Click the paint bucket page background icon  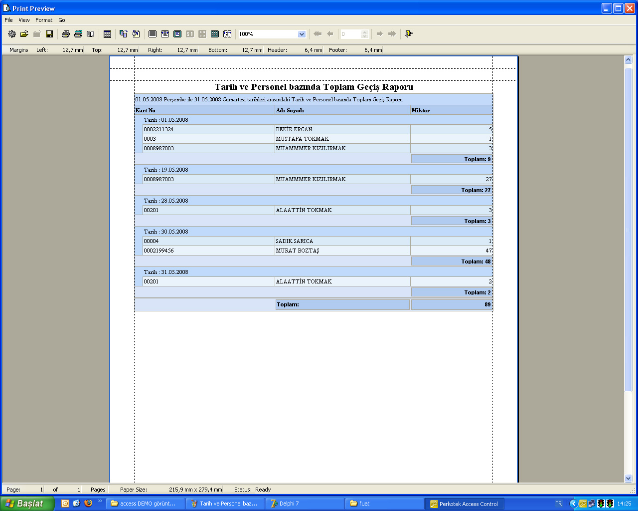[x=136, y=34]
